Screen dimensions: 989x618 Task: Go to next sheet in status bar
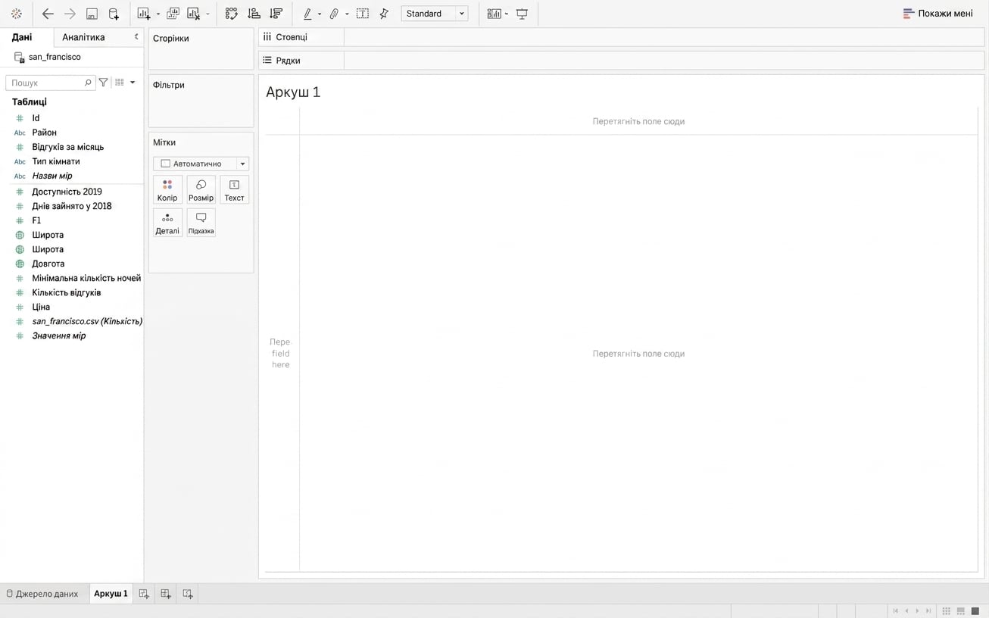tap(917, 610)
